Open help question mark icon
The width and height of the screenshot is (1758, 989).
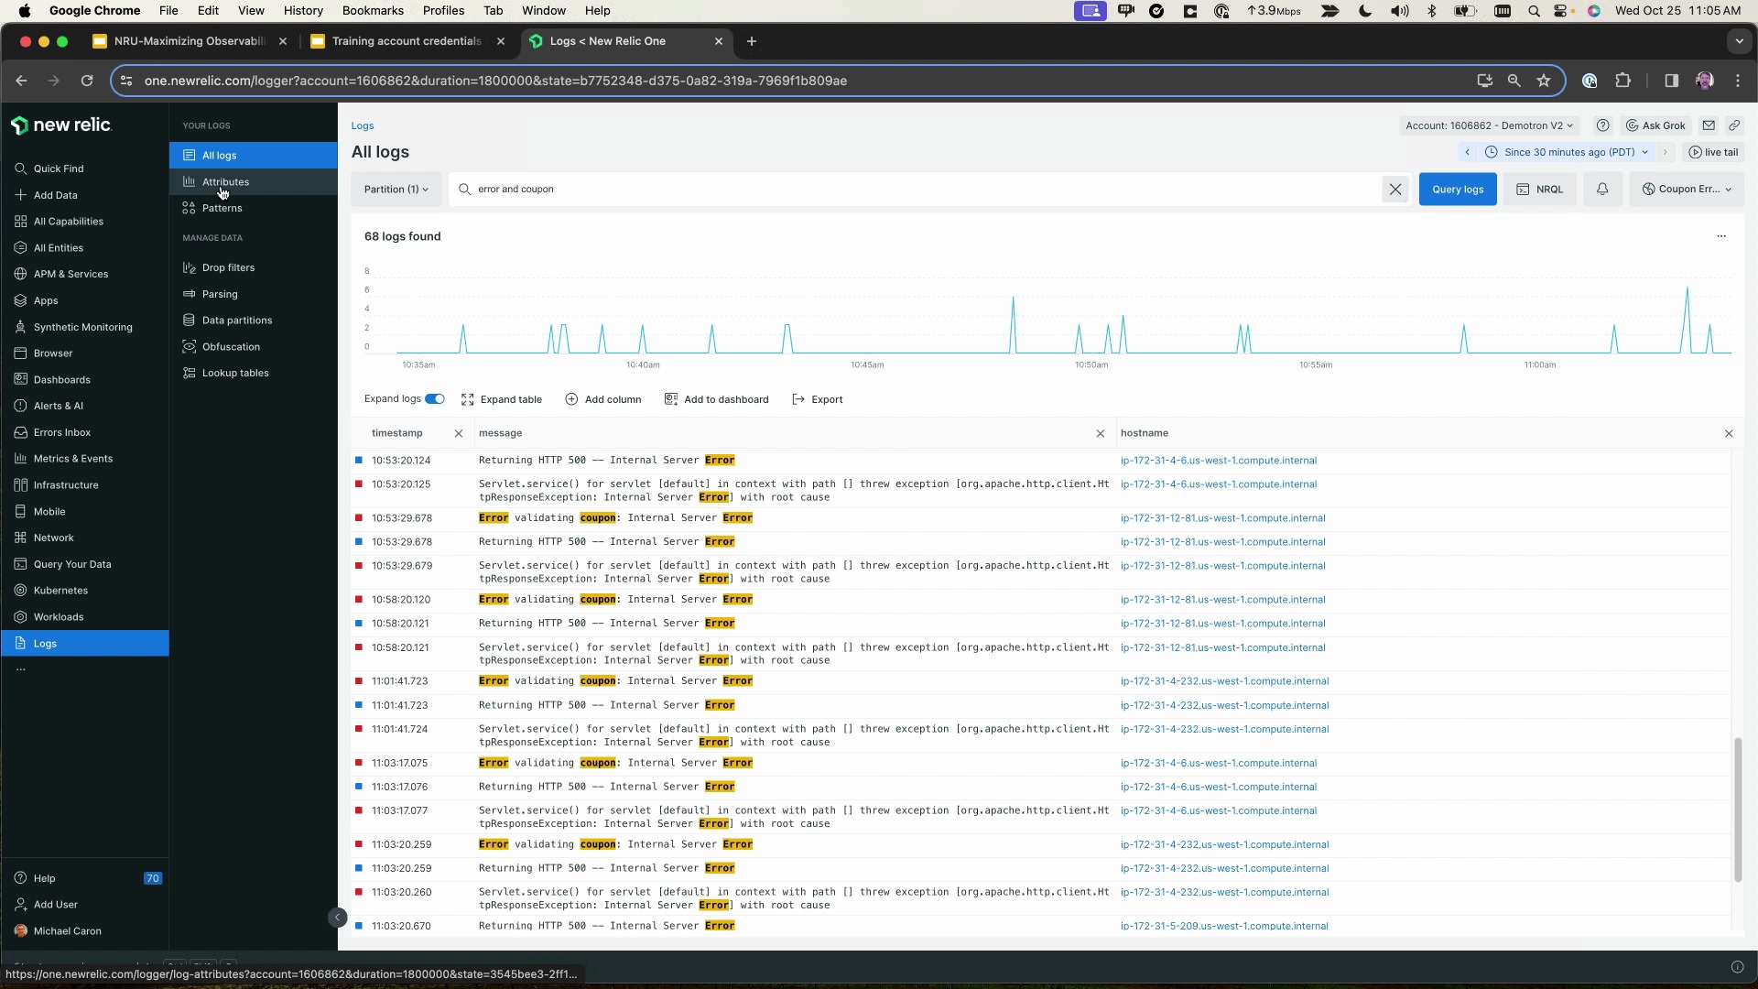pos(1601,126)
